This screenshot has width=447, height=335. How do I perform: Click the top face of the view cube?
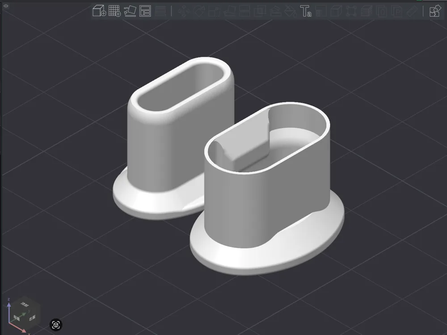[25, 305]
